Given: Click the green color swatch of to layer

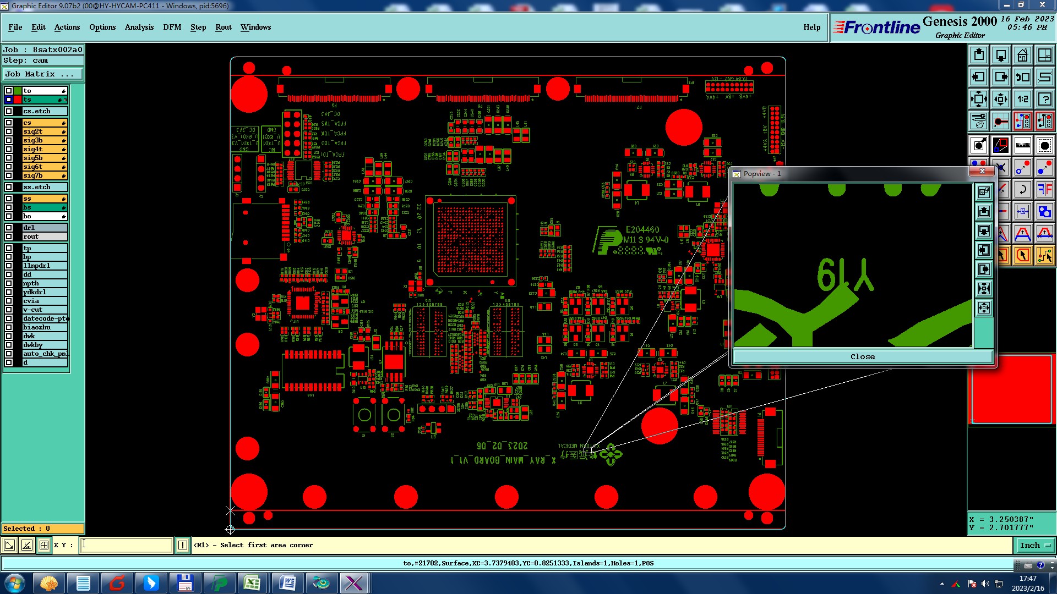Looking at the screenshot, I should 18,91.
